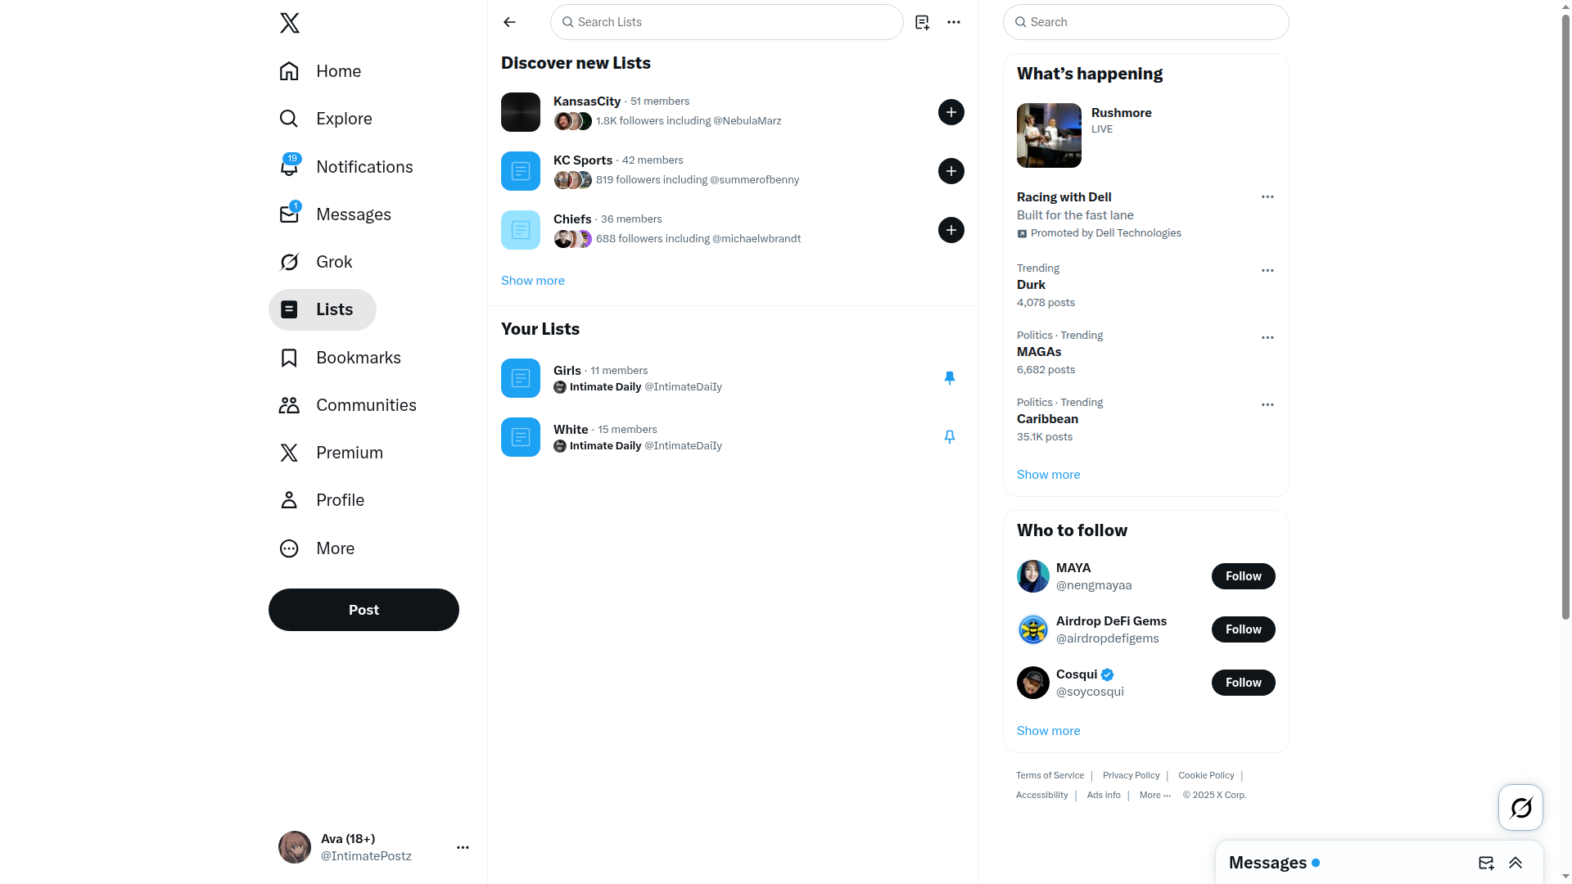Compose new message icon in Messages drawer
The image size is (1572, 884).
(x=1486, y=863)
